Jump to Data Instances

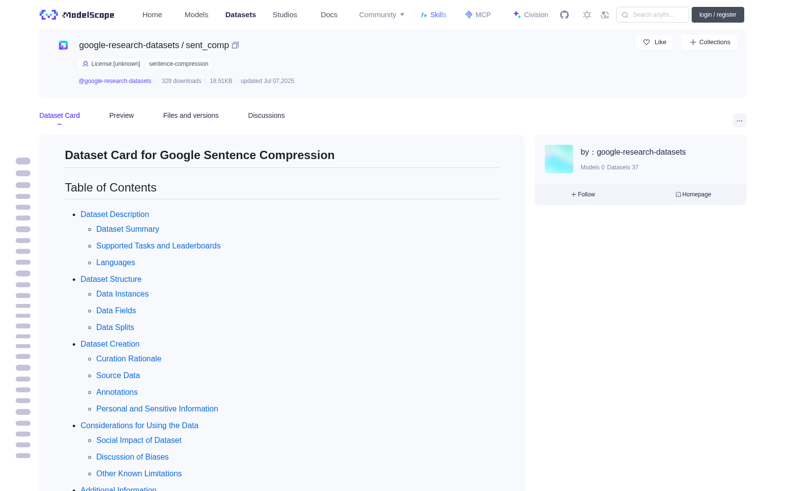[122, 294]
